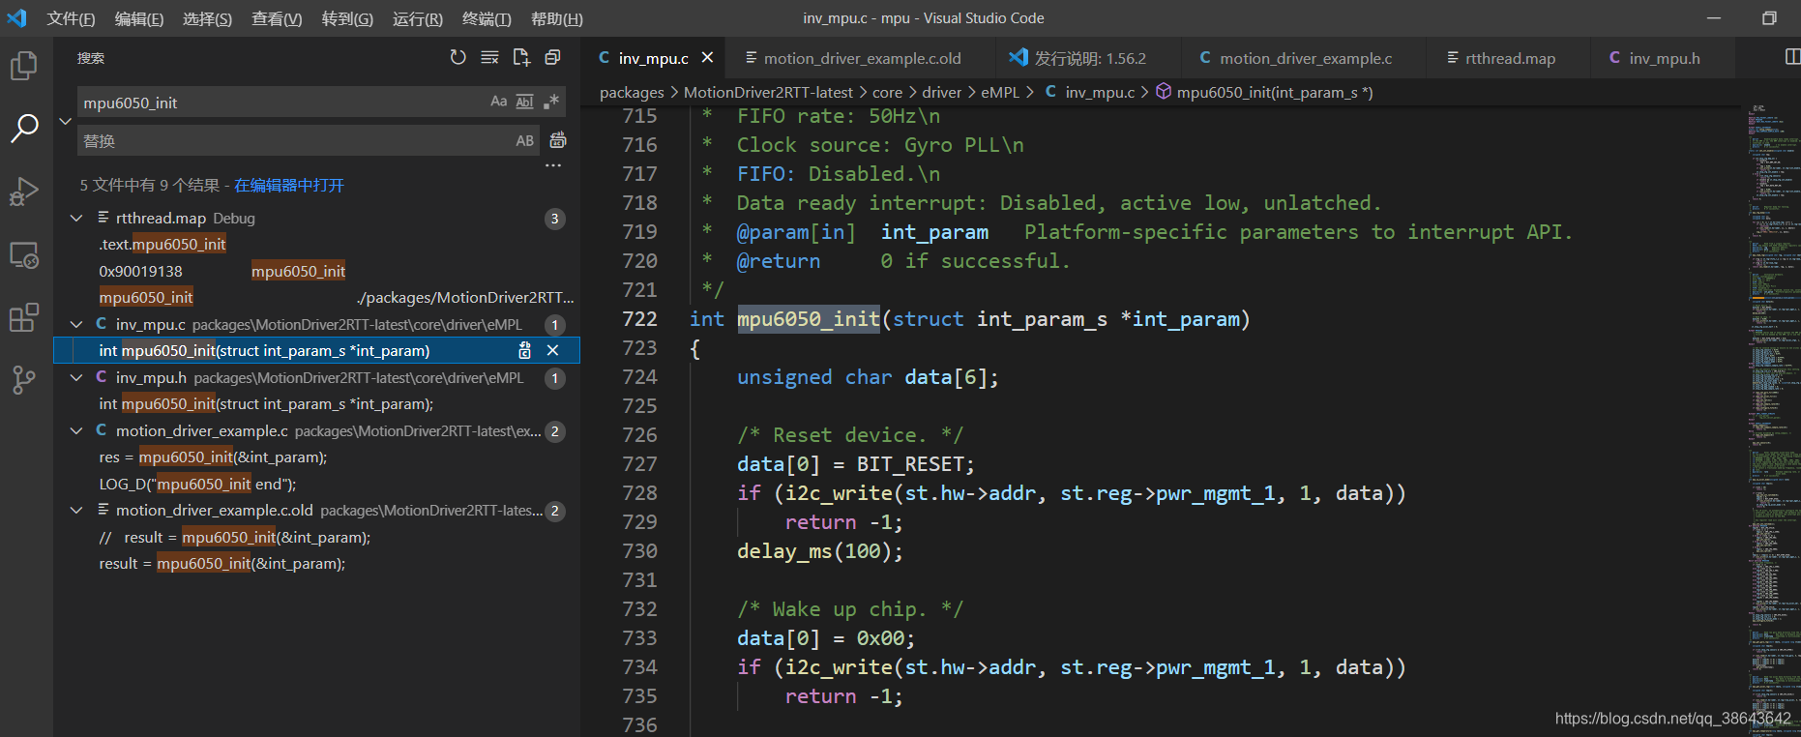Open Terminal menu (终端)

[487, 18]
